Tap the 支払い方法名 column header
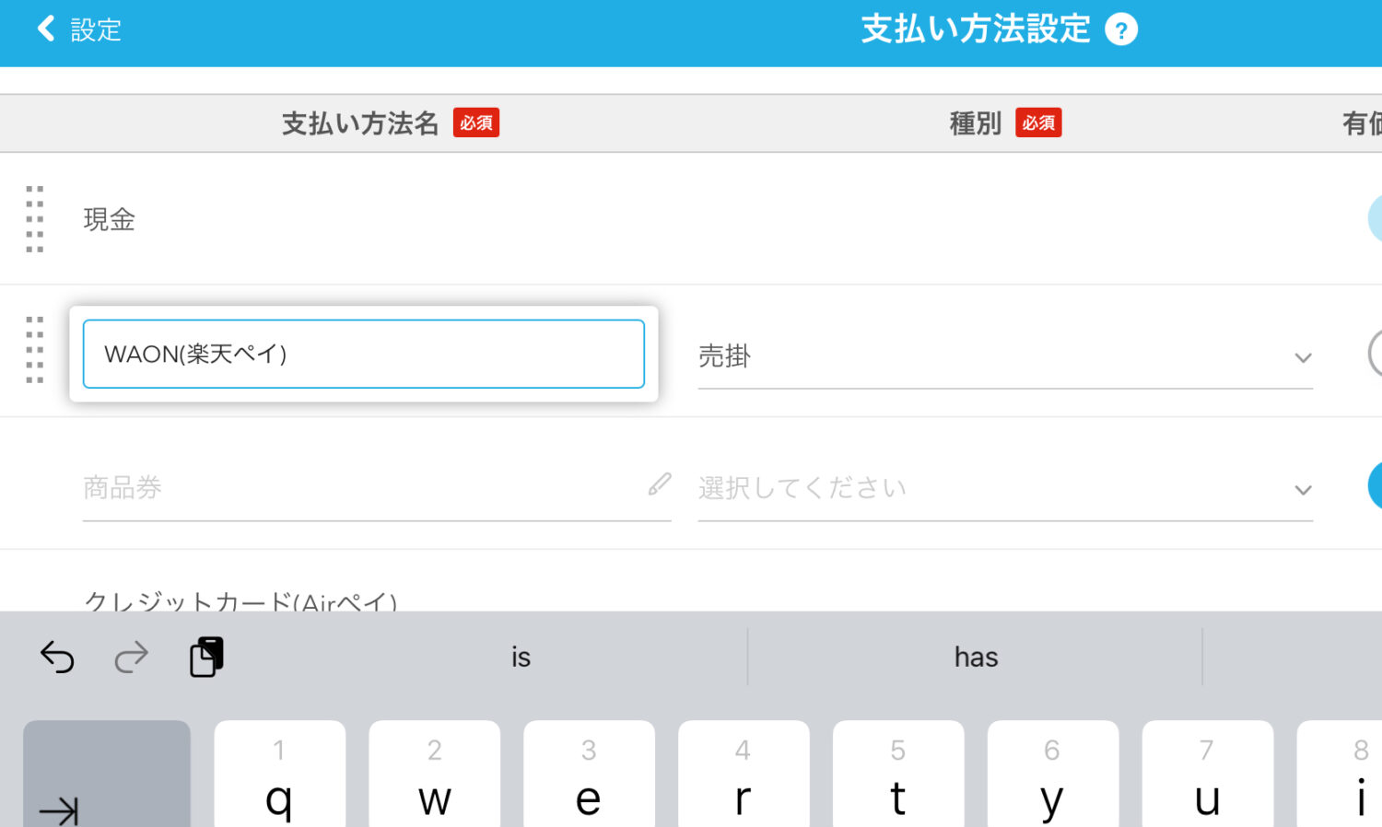 coord(360,123)
